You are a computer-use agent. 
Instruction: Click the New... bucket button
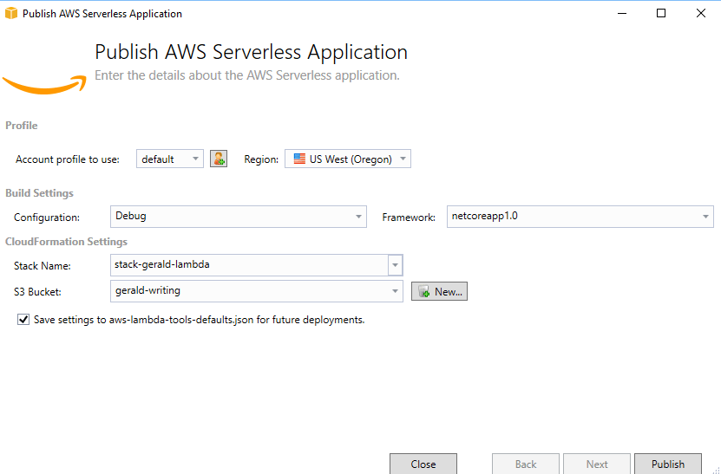pos(439,292)
